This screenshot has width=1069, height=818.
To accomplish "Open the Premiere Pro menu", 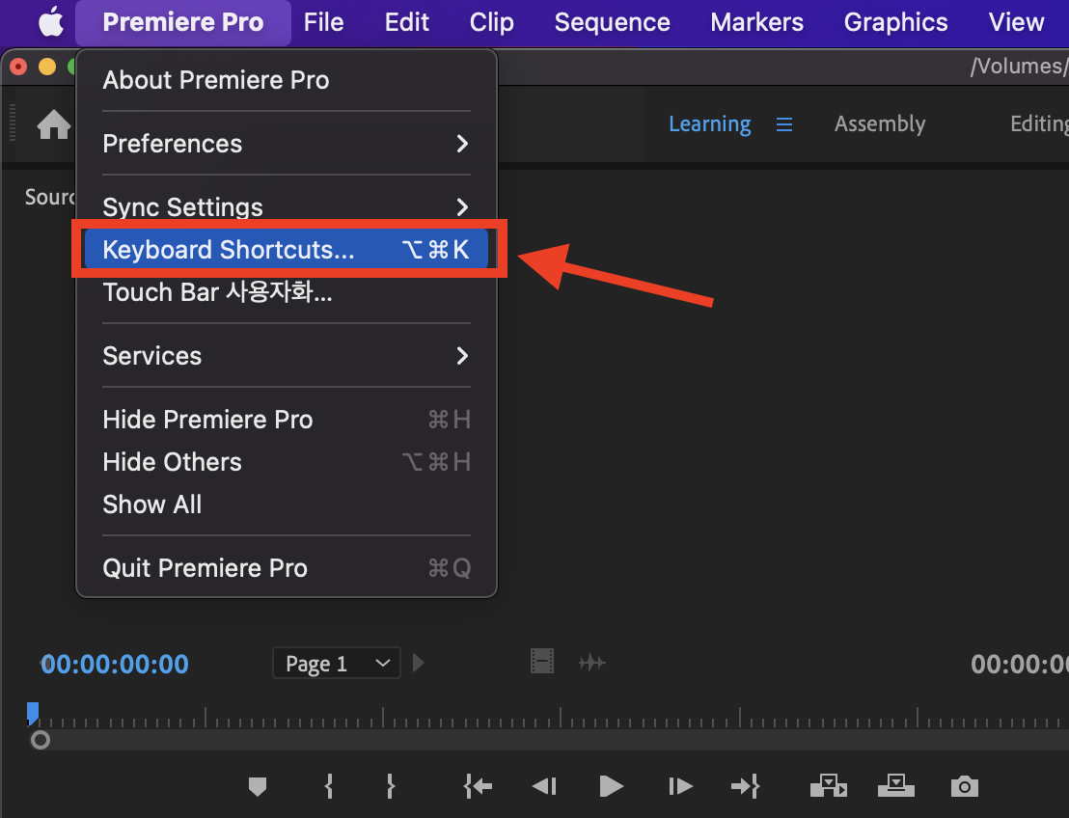I will point(182,22).
